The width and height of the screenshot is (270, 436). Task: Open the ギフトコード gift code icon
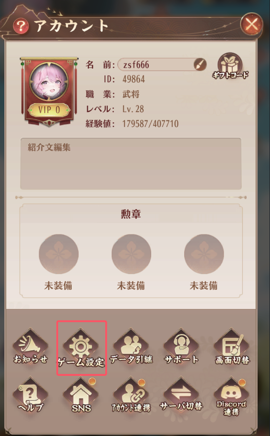coord(230,66)
